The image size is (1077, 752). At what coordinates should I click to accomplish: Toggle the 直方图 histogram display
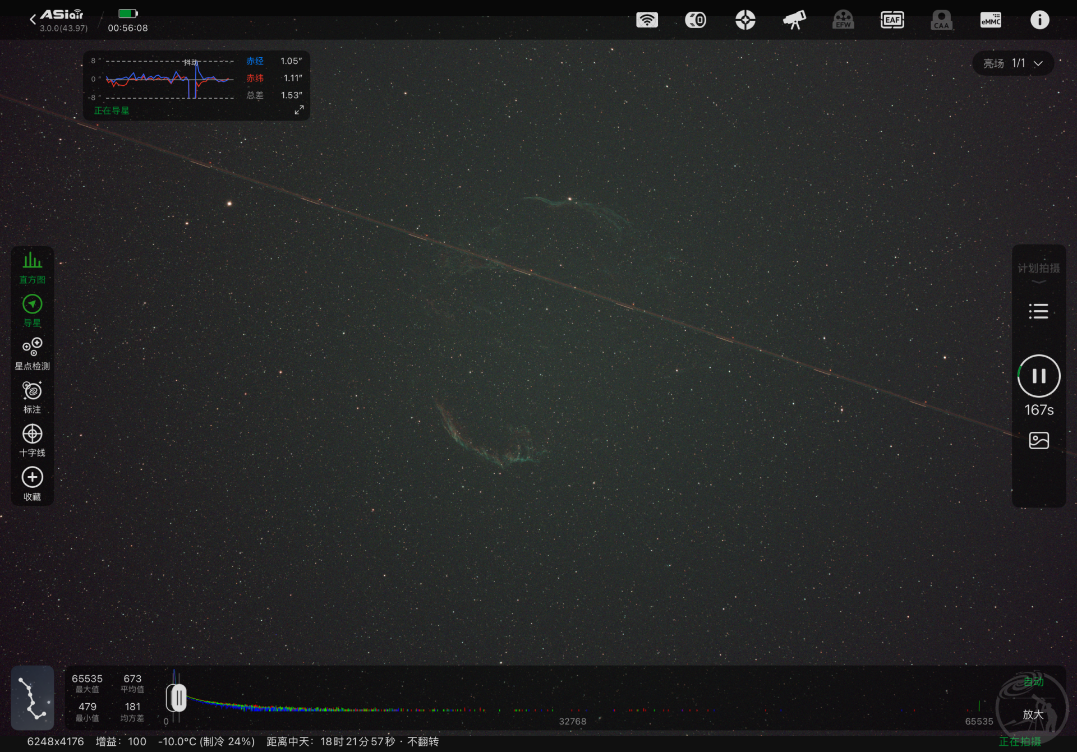point(32,267)
